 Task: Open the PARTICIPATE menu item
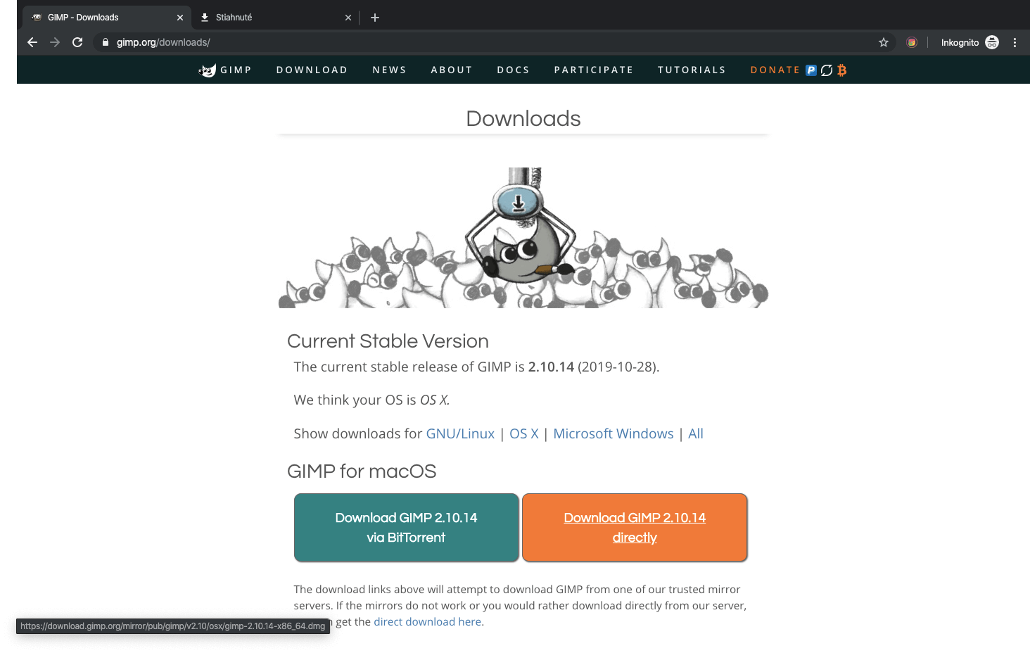click(594, 70)
